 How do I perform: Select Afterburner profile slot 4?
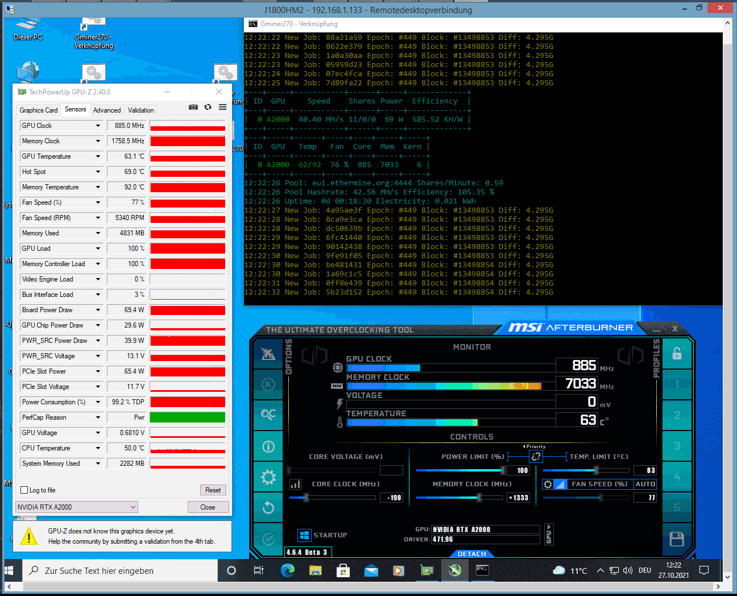(x=677, y=477)
